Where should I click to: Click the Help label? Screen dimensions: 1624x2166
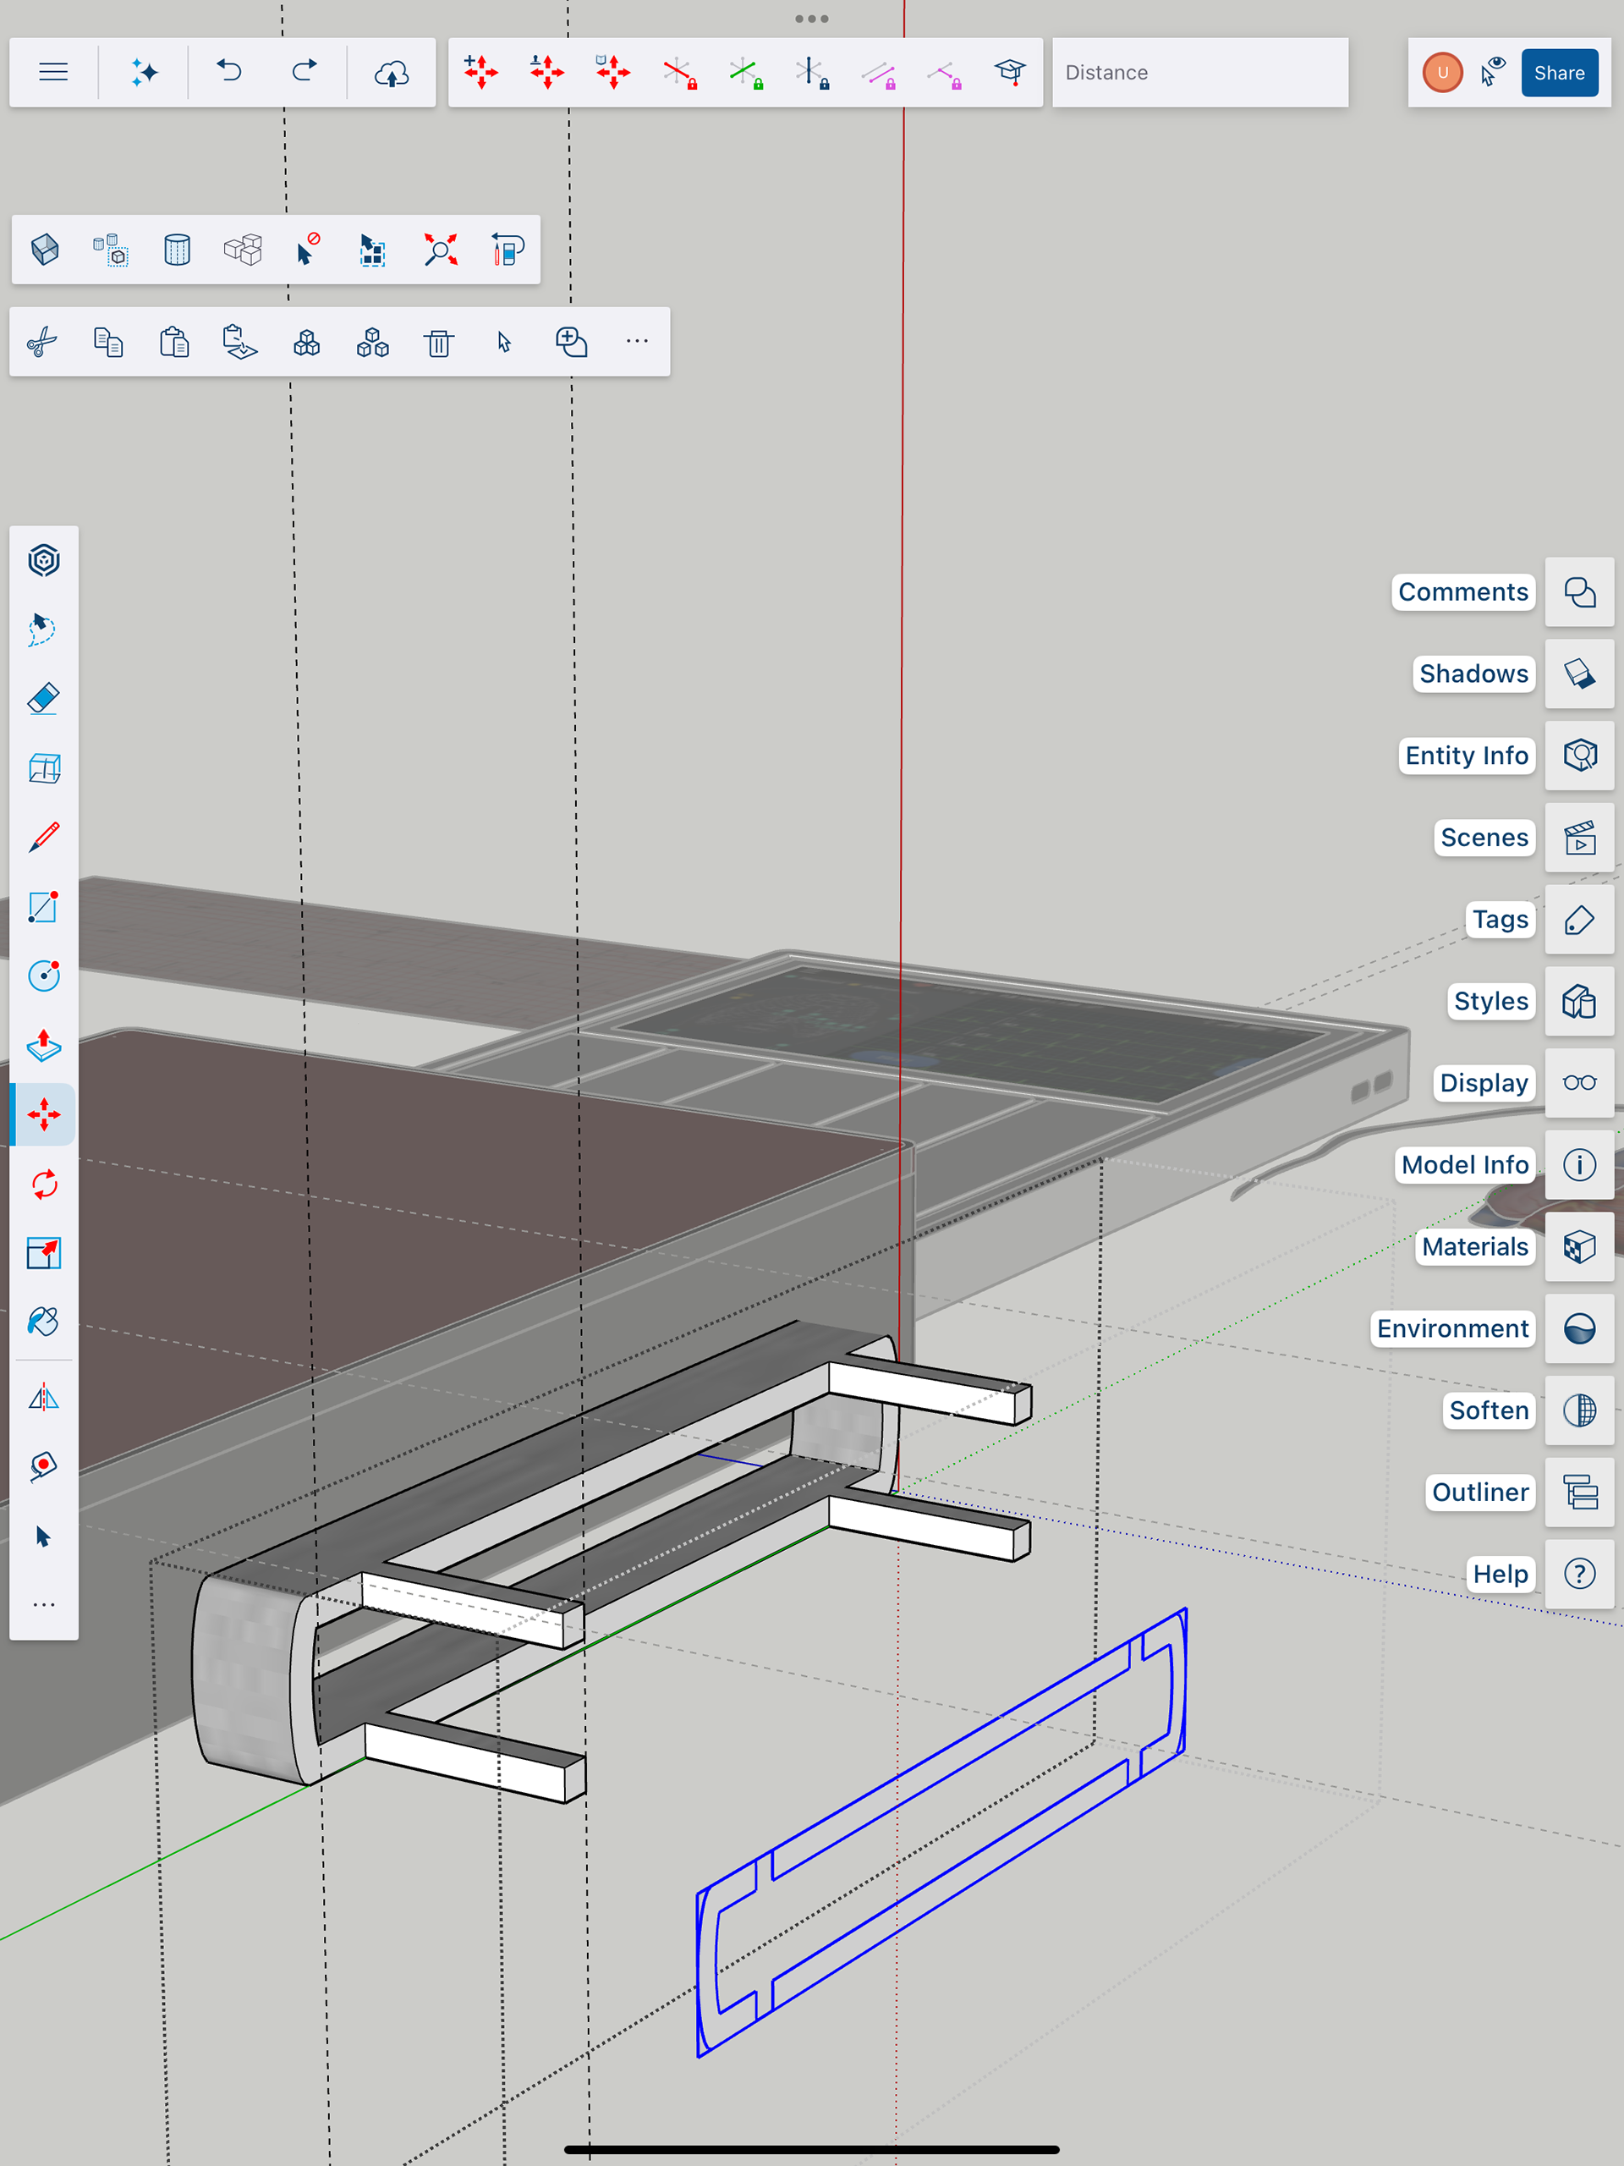pyautogui.click(x=1500, y=1574)
